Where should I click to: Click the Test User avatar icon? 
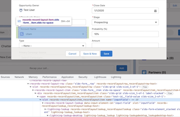click(x=21, y=10)
